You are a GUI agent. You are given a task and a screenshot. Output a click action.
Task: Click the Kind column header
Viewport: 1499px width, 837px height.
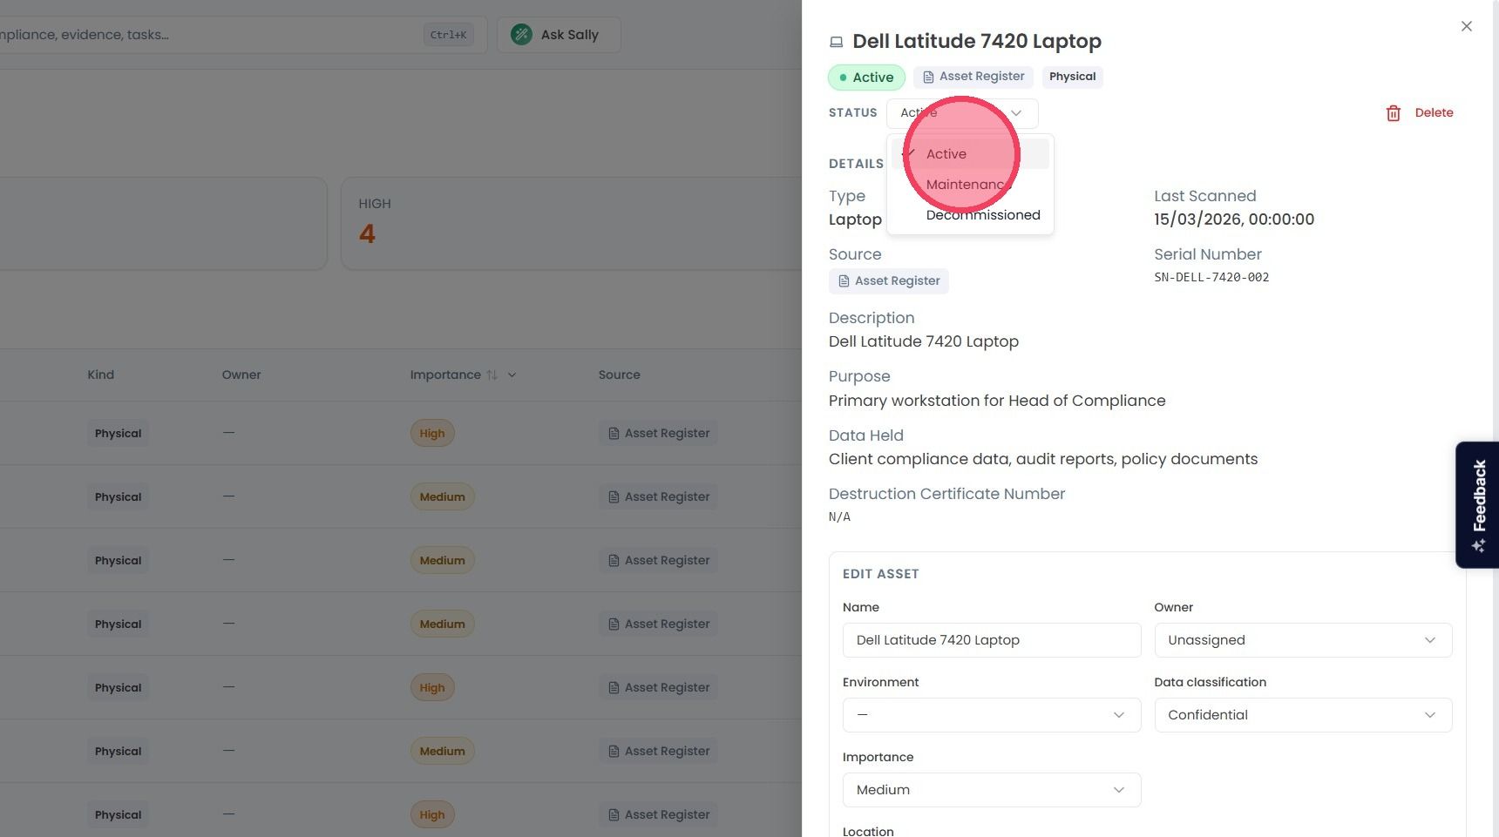coord(100,375)
